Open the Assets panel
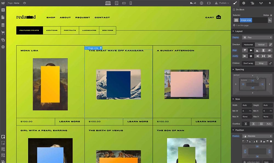Screen dimensions: 274x163 [x=3, y=40]
